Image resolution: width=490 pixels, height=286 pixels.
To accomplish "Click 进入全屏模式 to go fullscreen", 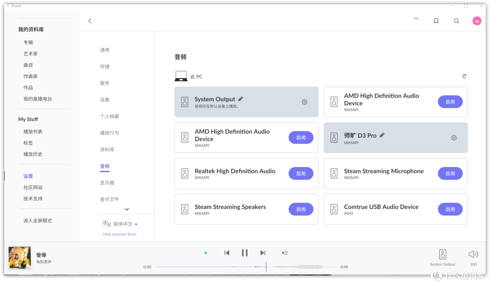I will pyautogui.click(x=38, y=221).
